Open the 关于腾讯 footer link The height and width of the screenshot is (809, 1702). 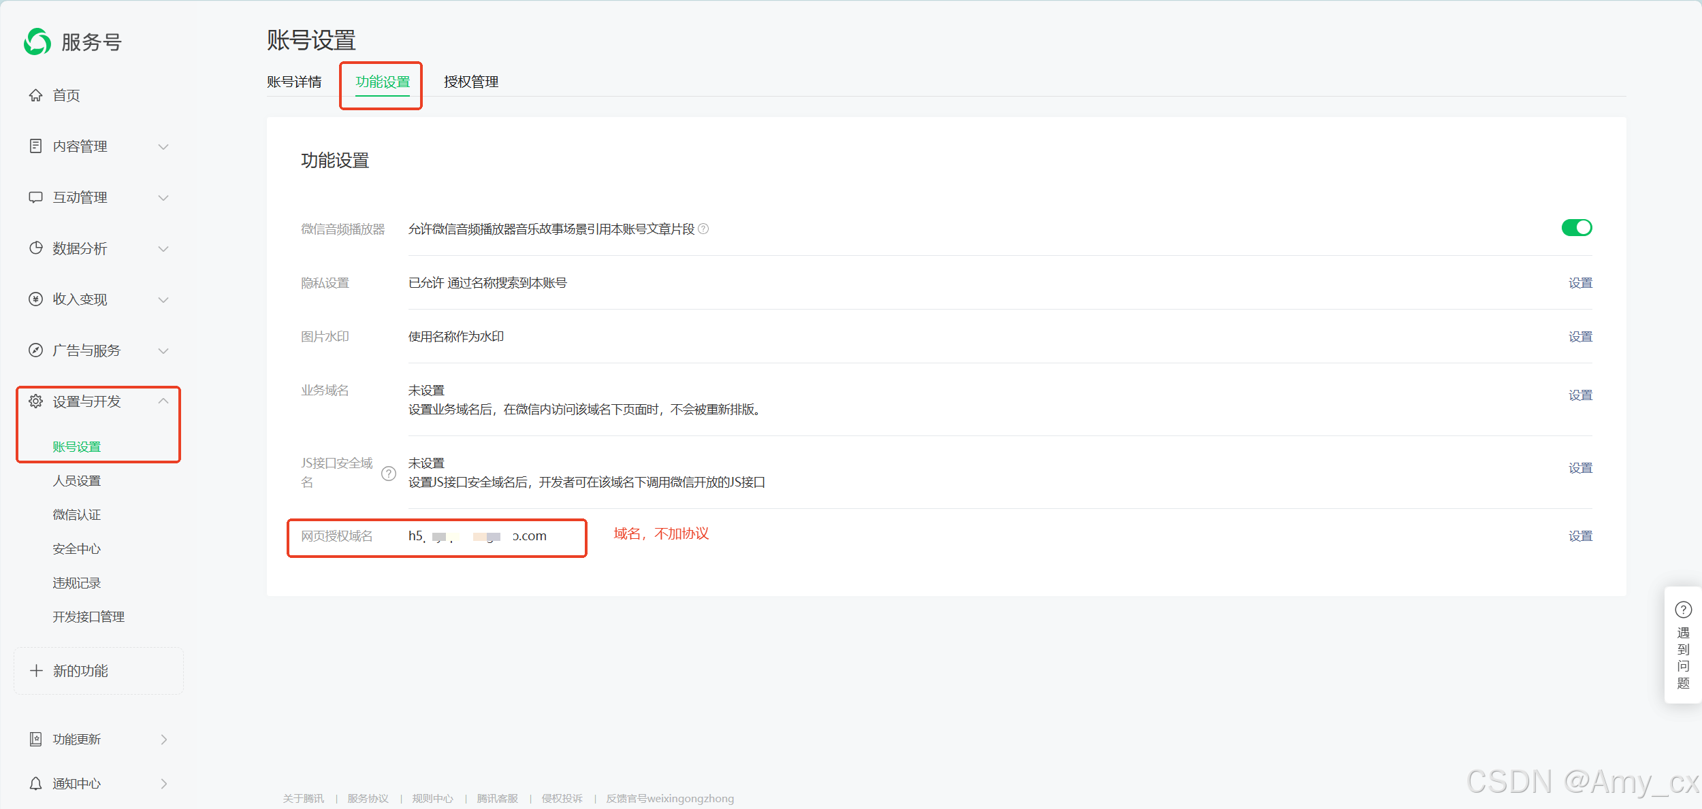304,799
